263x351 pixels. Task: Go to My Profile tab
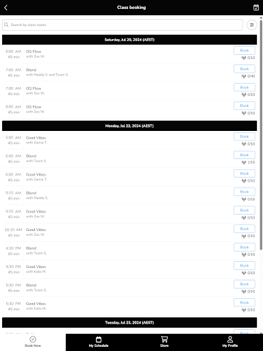point(230,341)
